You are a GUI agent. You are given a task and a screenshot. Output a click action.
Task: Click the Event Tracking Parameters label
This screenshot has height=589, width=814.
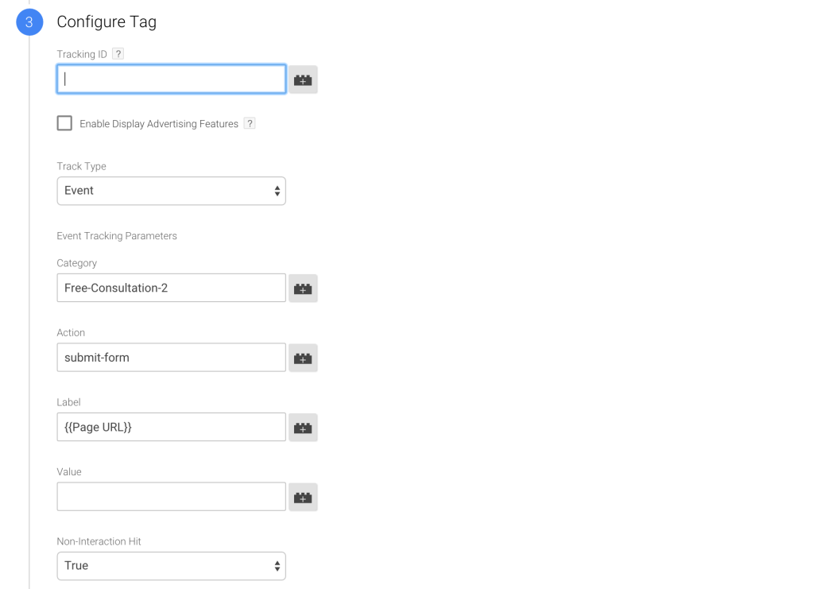[117, 235]
